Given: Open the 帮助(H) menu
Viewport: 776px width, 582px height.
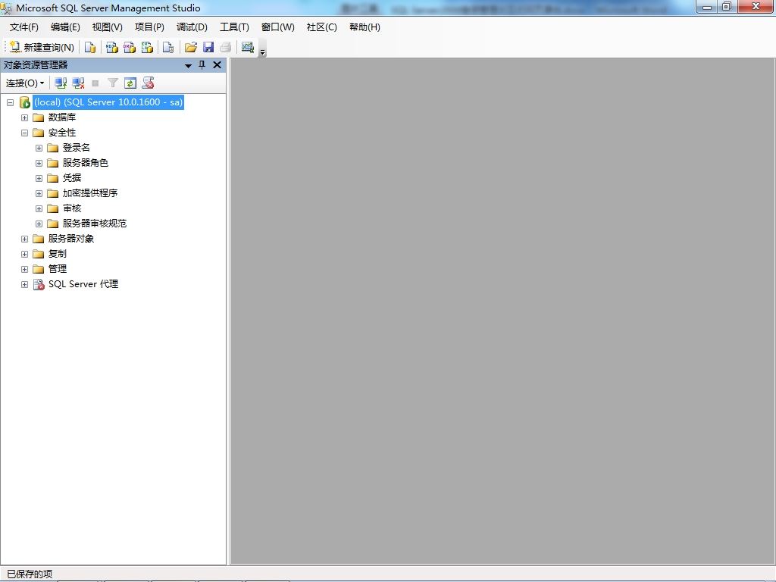Looking at the screenshot, I should click(x=365, y=27).
